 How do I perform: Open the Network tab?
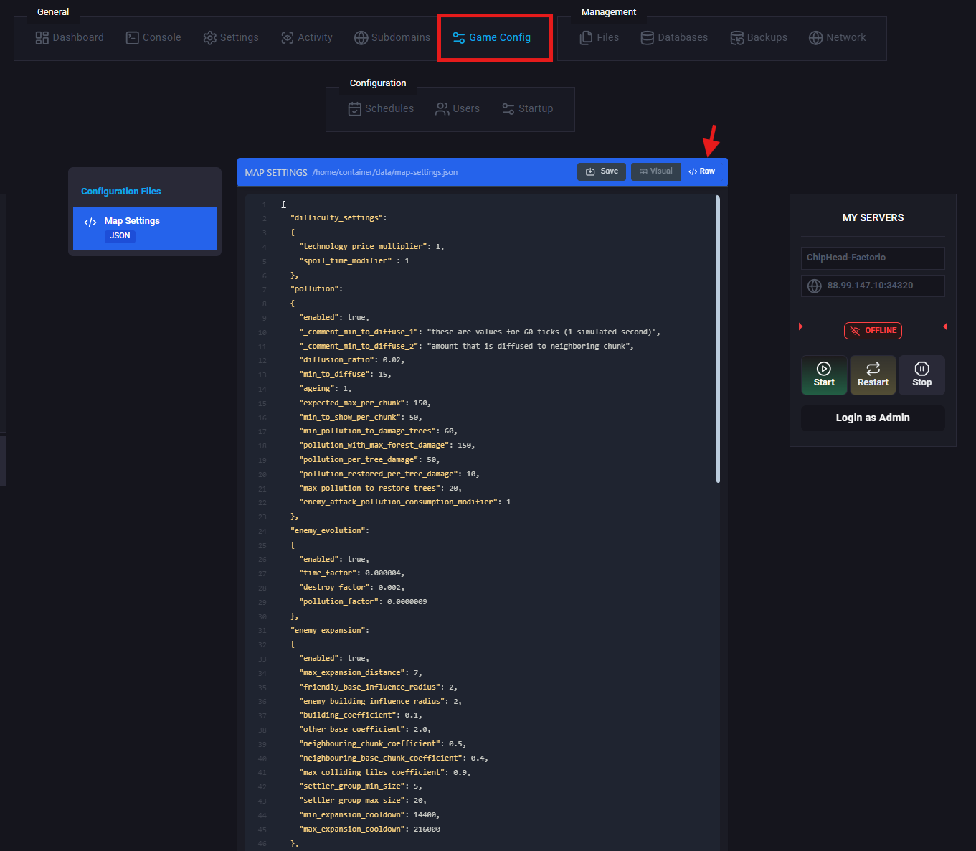(838, 37)
